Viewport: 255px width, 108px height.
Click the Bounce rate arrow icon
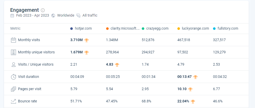[x=13, y=101]
